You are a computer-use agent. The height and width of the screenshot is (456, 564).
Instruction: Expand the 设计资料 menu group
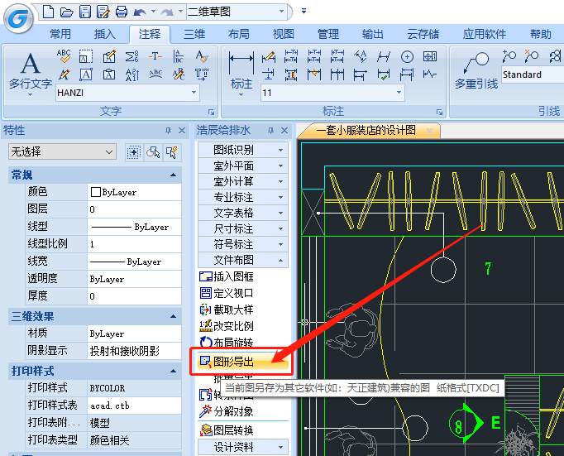(243, 447)
